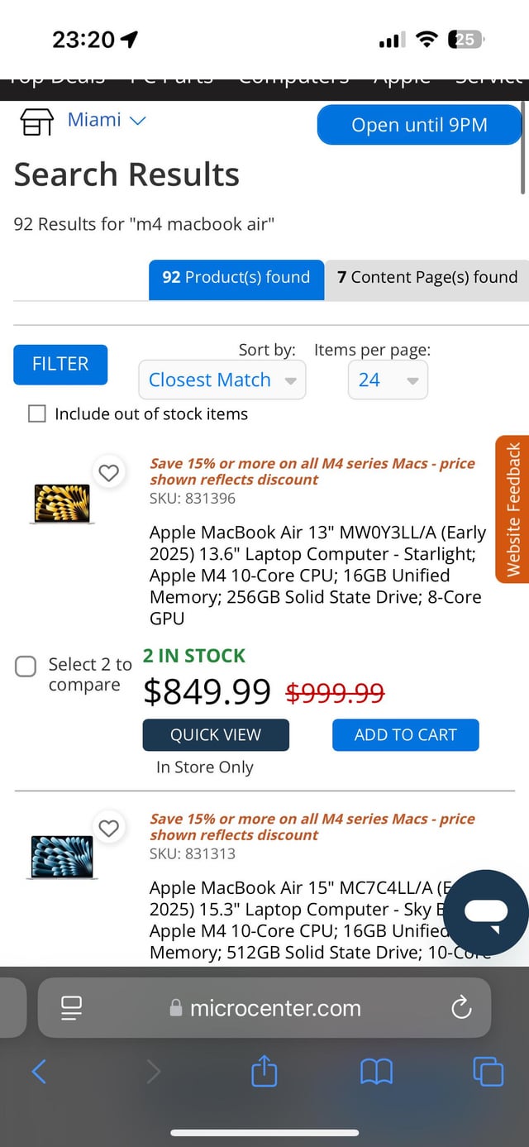Open Safari bookmarks
The width and height of the screenshot is (529, 1147).
point(376,1072)
